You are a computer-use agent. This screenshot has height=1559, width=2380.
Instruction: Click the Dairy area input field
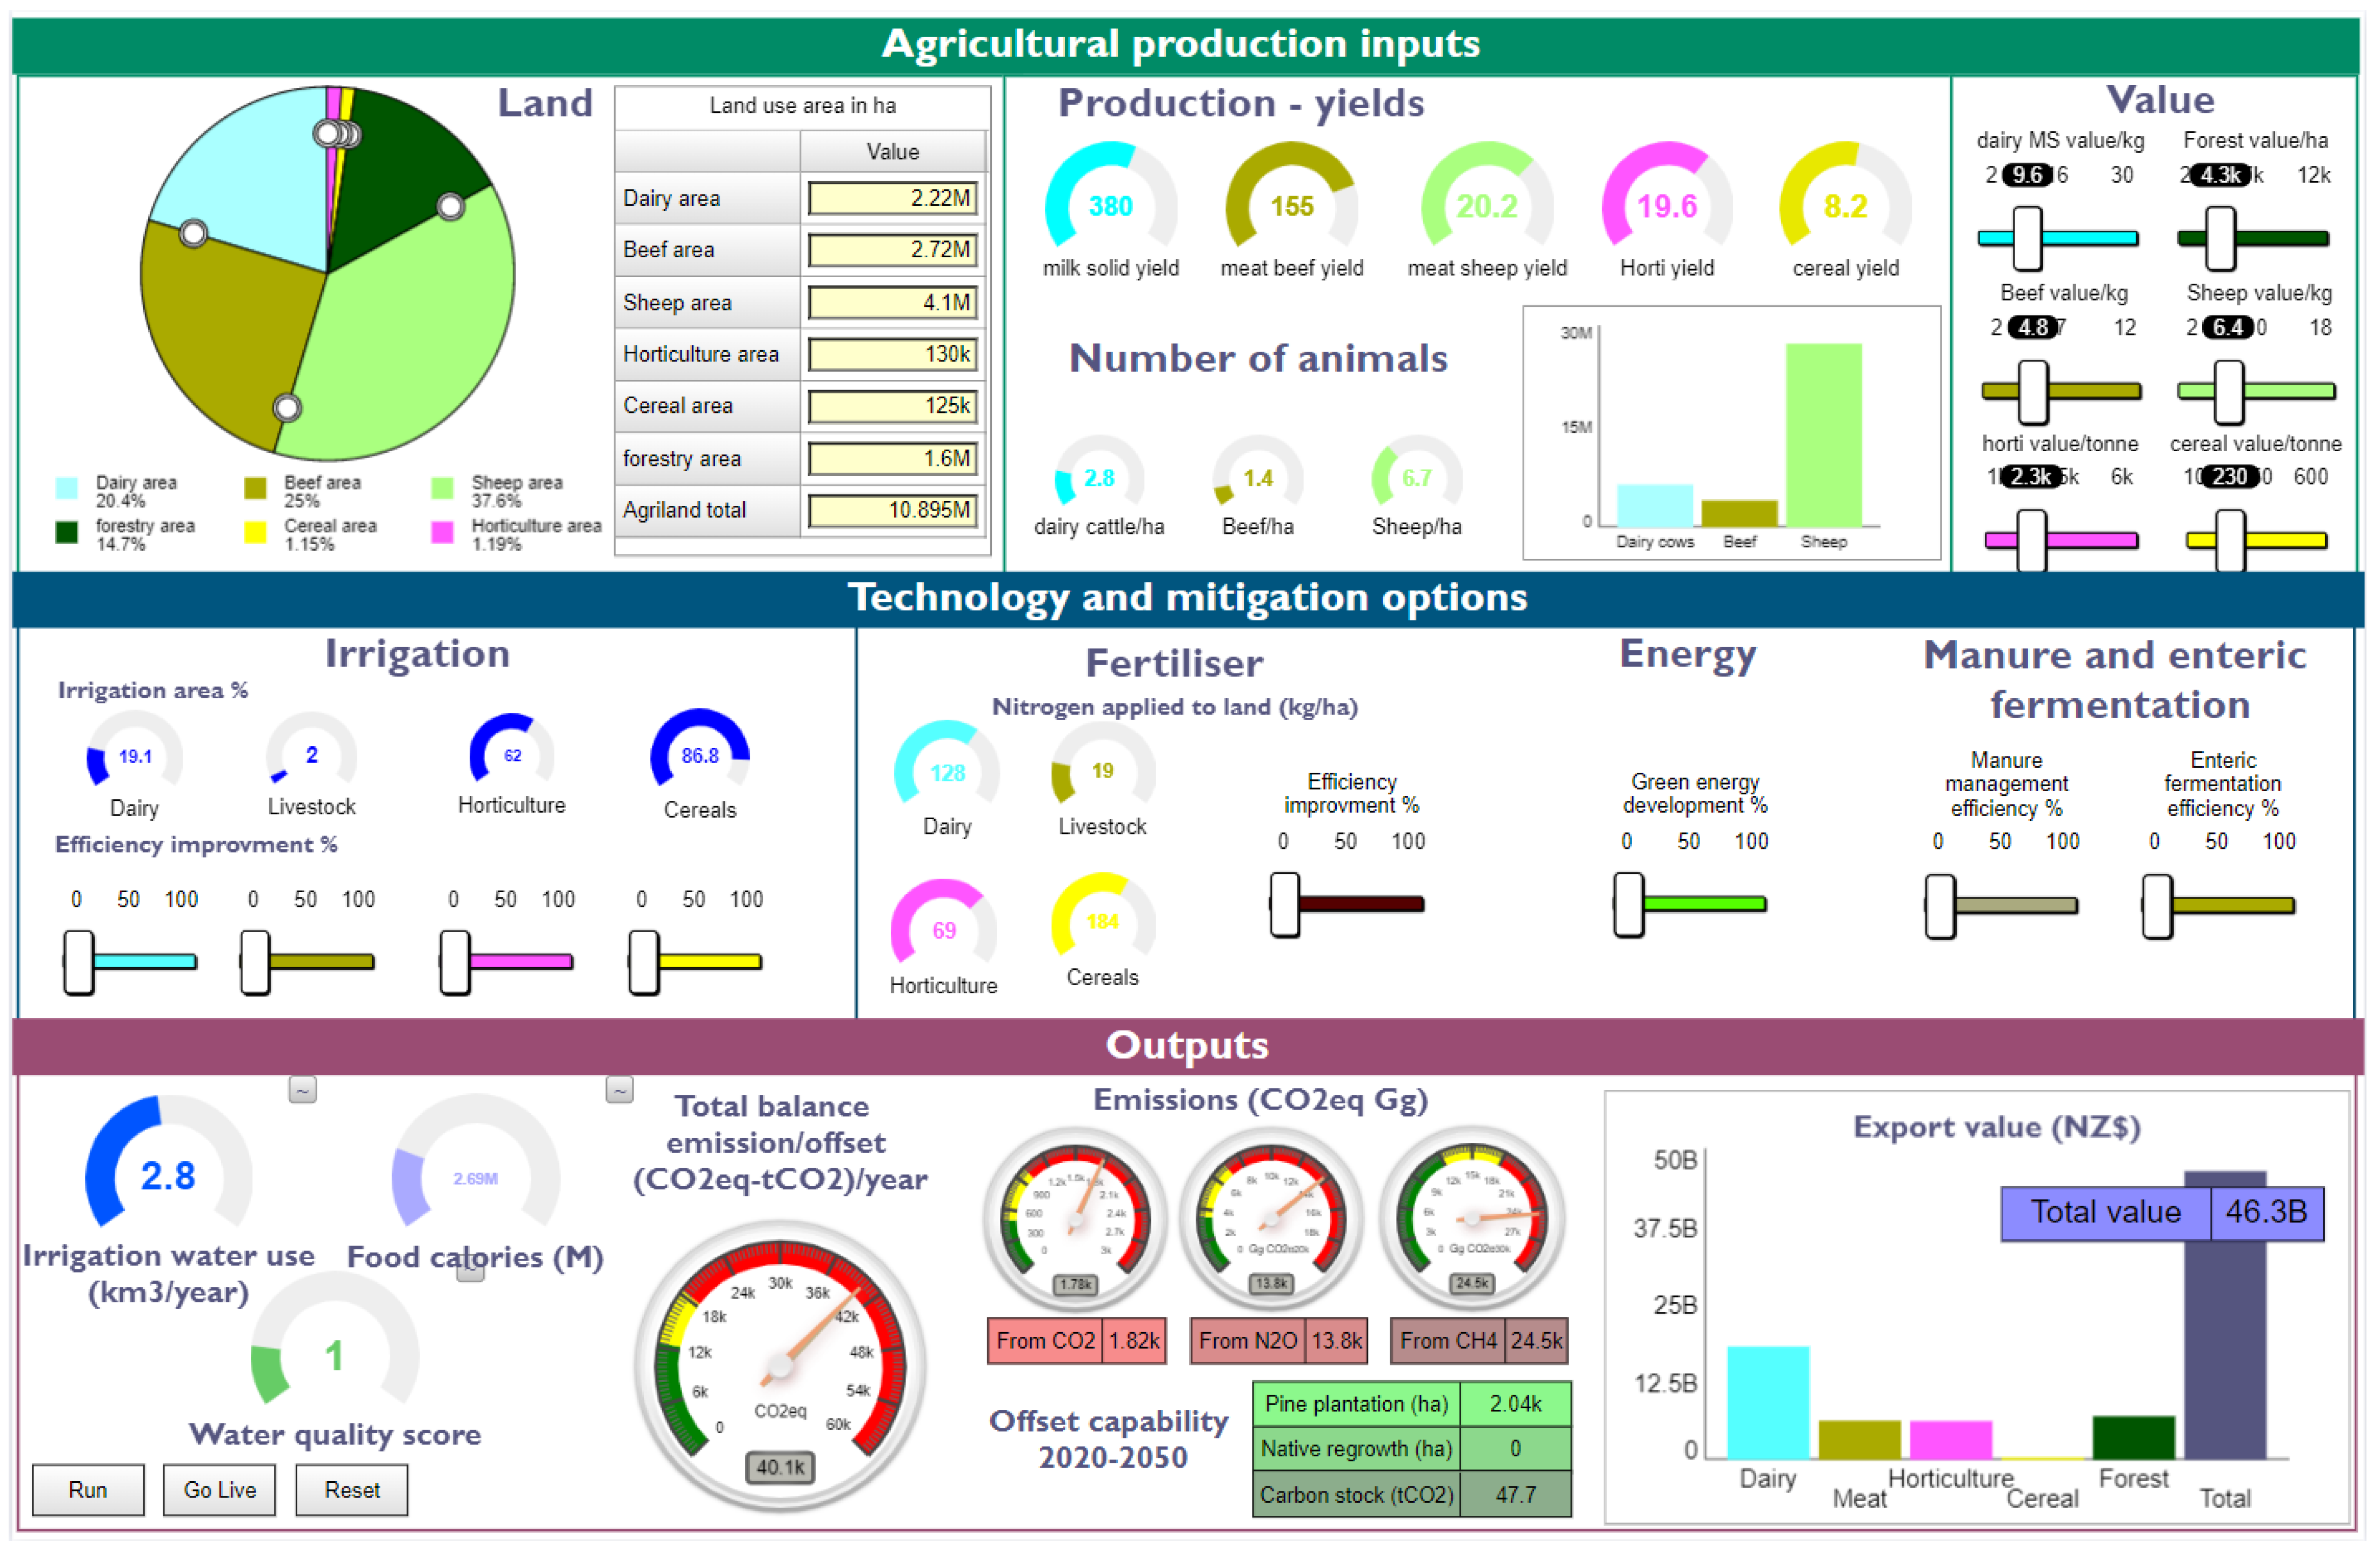[892, 198]
